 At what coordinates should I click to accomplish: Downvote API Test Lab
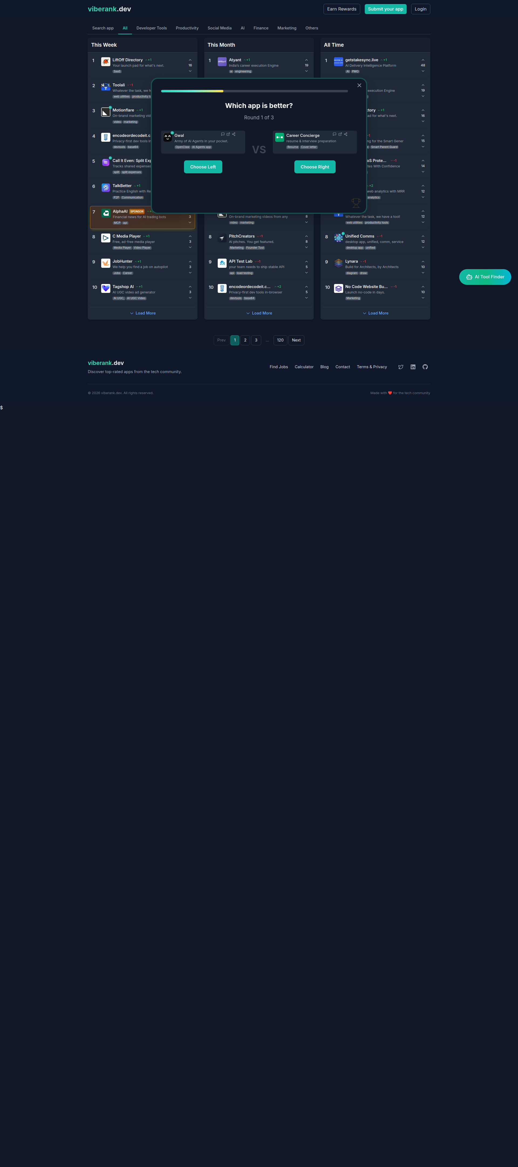pos(306,273)
